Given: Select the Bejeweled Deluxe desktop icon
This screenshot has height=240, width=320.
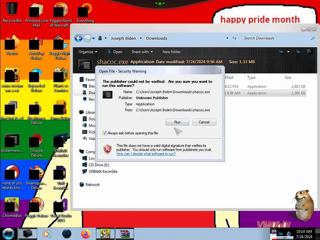Looking at the screenshot, I should pyautogui.click(x=36, y=80).
